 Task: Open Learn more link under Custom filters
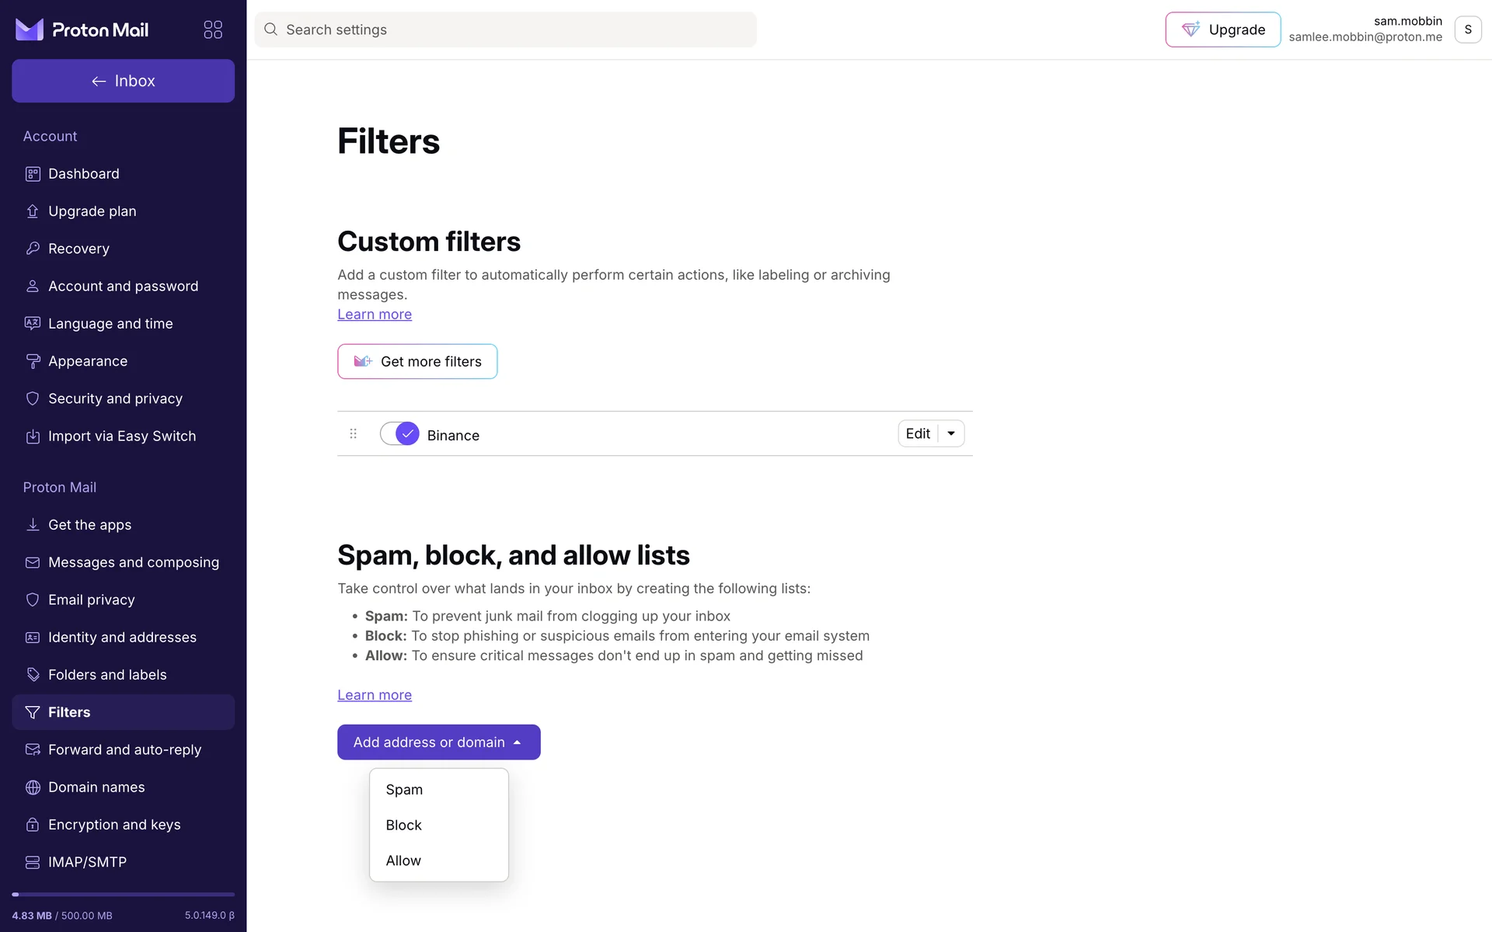coord(375,315)
